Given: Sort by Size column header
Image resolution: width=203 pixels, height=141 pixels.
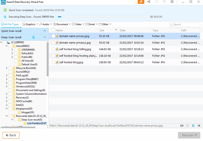Looking at the screenshot, I should [x=108, y=30].
